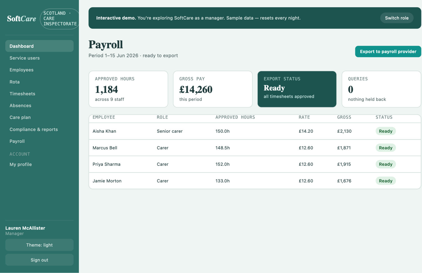The width and height of the screenshot is (422, 273).
Task: Click the 150.0h hours value
Action: (x=223, y=131)
